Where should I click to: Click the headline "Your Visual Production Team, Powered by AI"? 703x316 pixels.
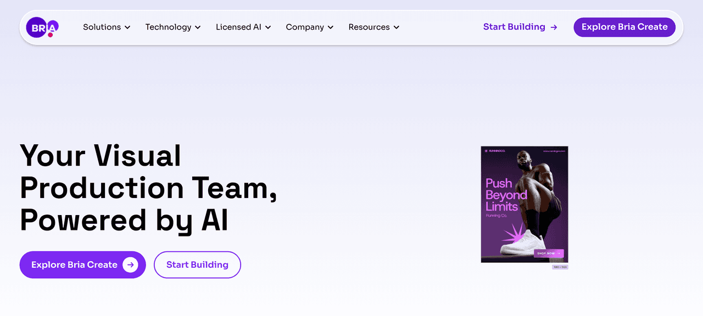pos(148,188)
